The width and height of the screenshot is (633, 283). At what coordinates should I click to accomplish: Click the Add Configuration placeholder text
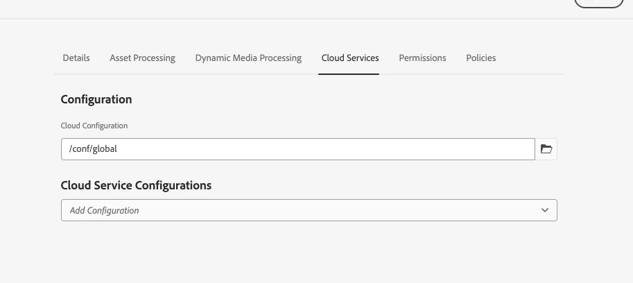point(104,210)
